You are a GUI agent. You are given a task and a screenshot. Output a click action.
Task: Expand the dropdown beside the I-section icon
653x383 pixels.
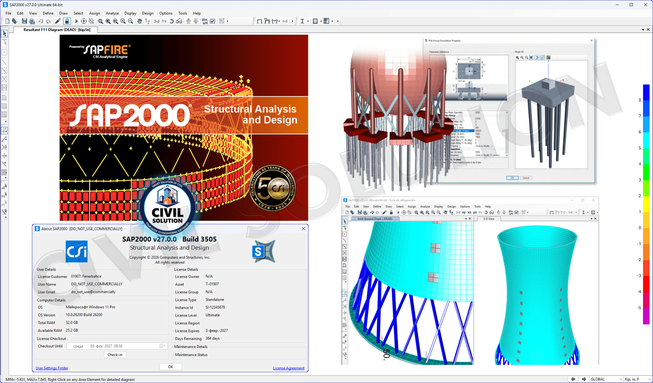tap(308, 21)
